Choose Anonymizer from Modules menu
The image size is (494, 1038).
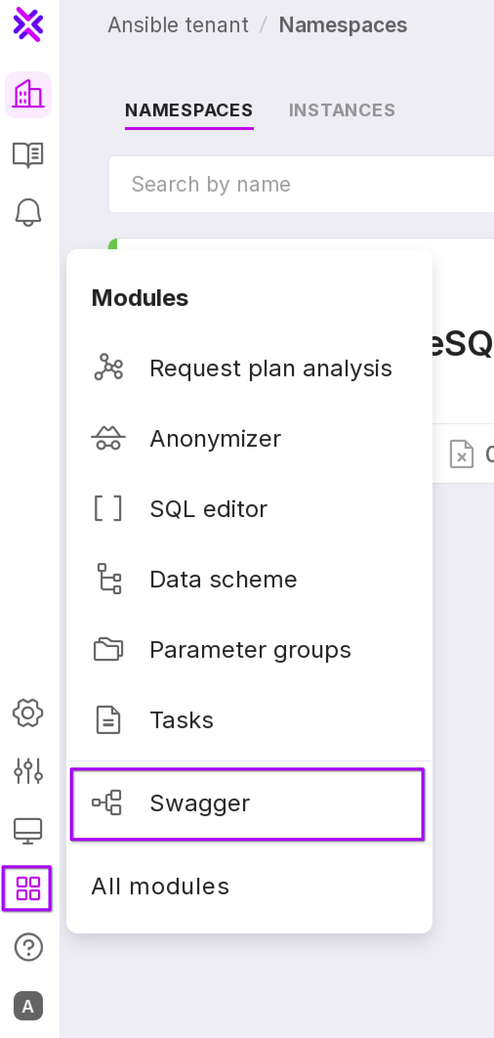pos(215,438)
